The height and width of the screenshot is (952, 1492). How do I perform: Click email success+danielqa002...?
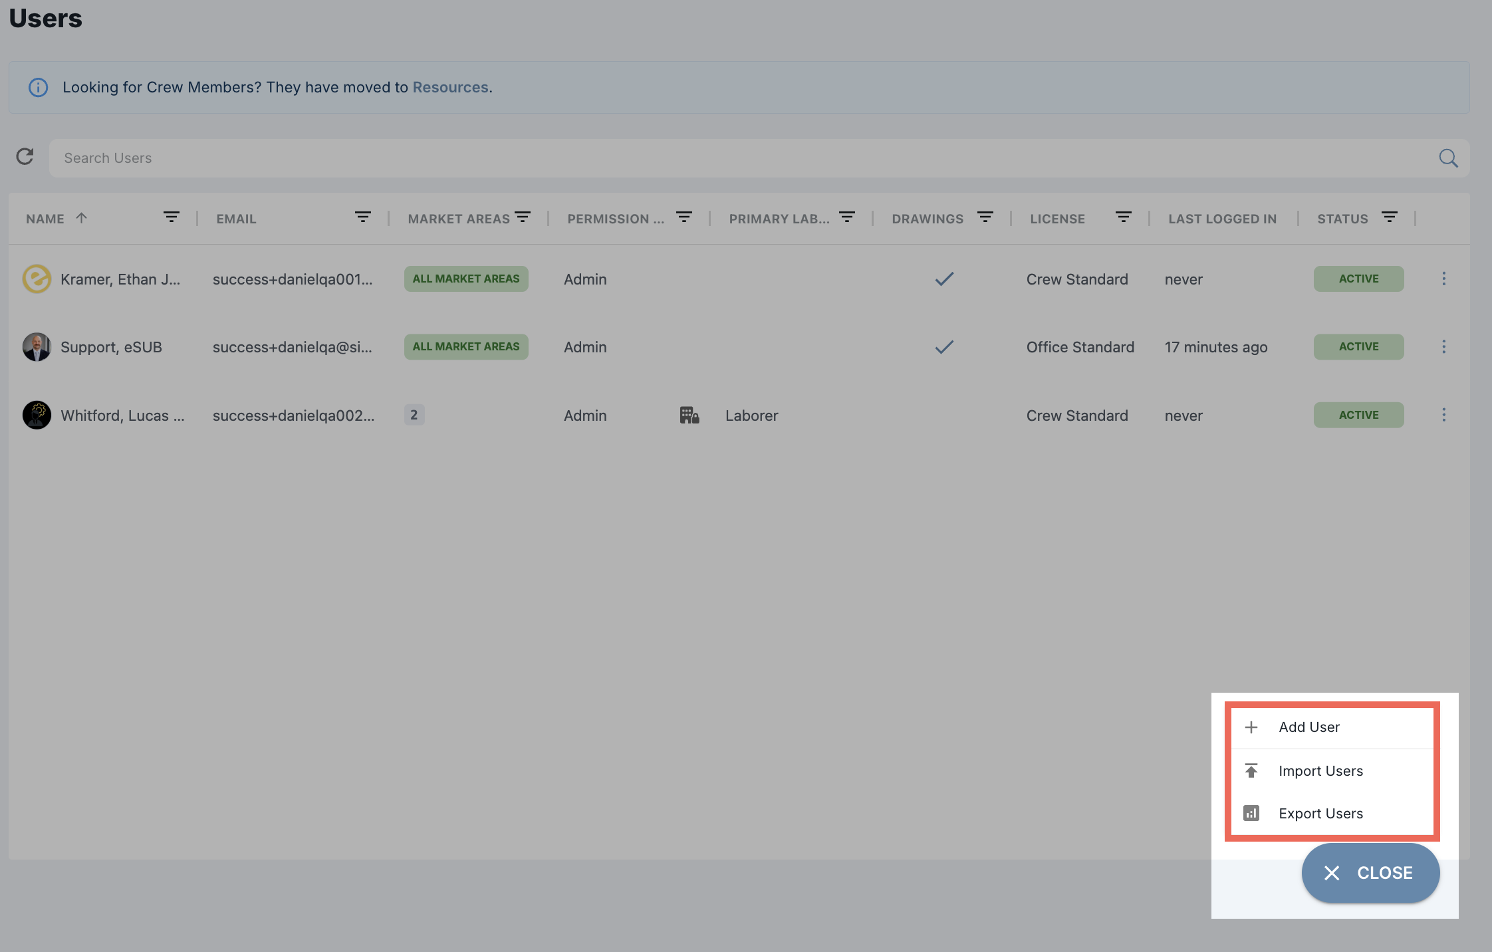(x=293, y=416)
